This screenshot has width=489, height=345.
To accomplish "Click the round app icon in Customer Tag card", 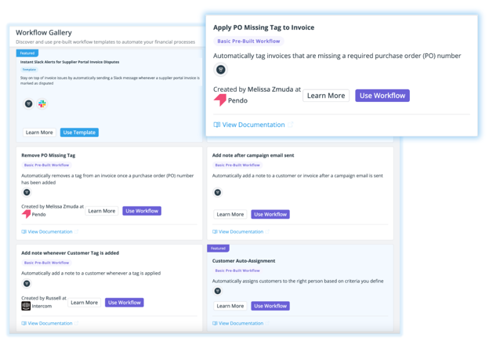I will click(27, 284).
